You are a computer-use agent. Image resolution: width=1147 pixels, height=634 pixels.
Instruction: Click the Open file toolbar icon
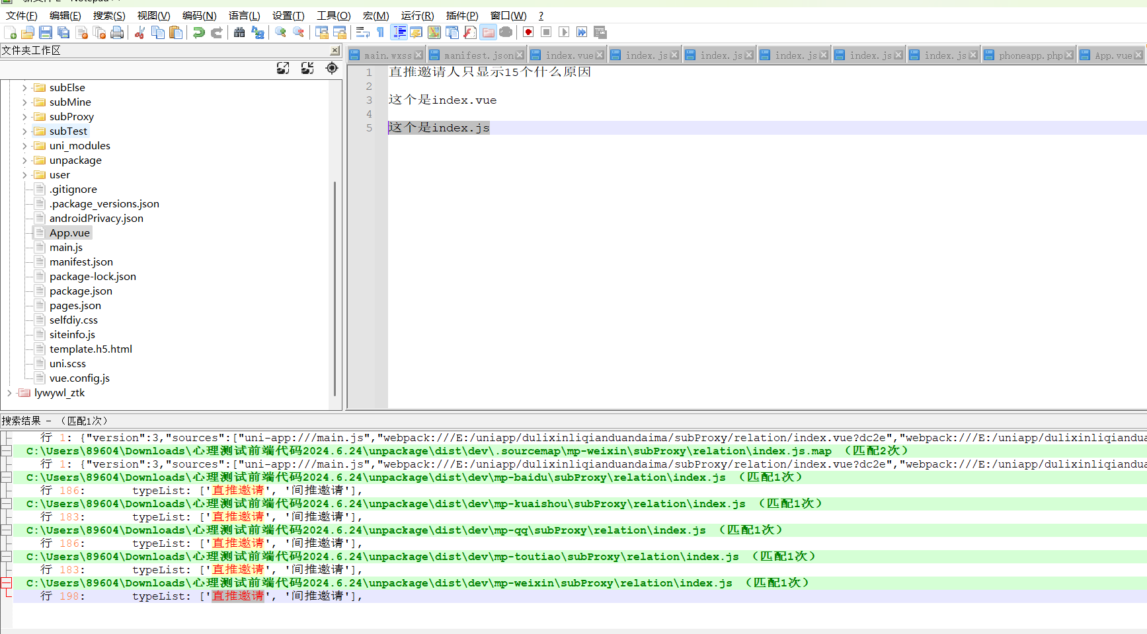point(28,32)
